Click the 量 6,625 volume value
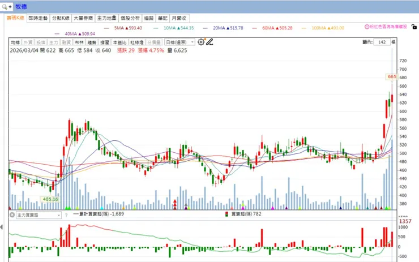419x262 pixels. (x=177, y=50)
